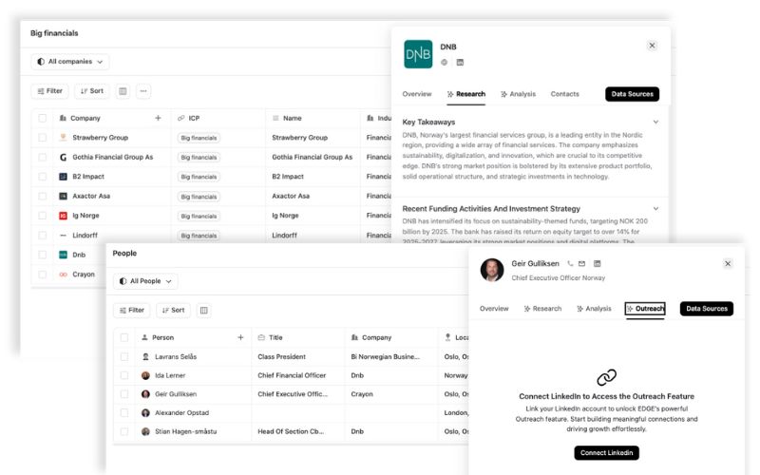Image resolution: width=760 pixels, height=475 pixels.
Task: Click B2 Impact logo icon
Action: coord(63,177)
